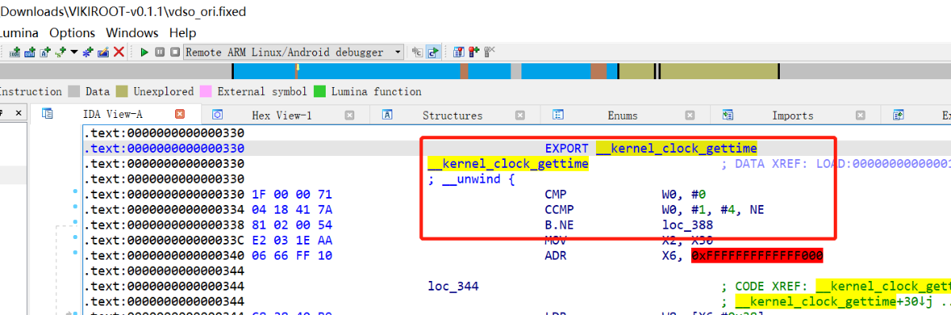Click the 'A' string creation toolbar icon

click(x=45, y=52)
